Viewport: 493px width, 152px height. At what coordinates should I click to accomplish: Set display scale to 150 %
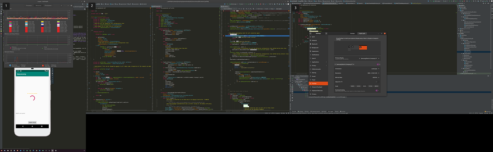364,86
